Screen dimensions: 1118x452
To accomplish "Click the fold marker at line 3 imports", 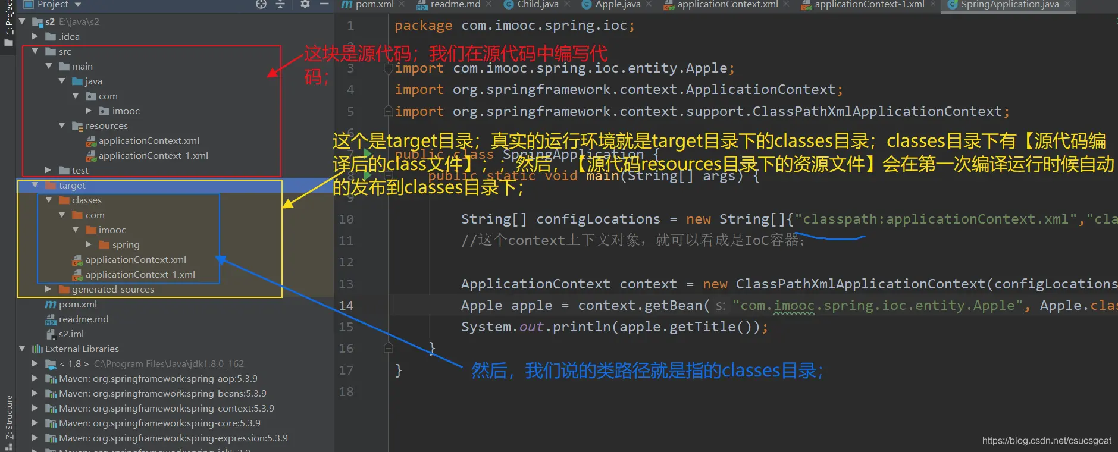I will point(389,68).
